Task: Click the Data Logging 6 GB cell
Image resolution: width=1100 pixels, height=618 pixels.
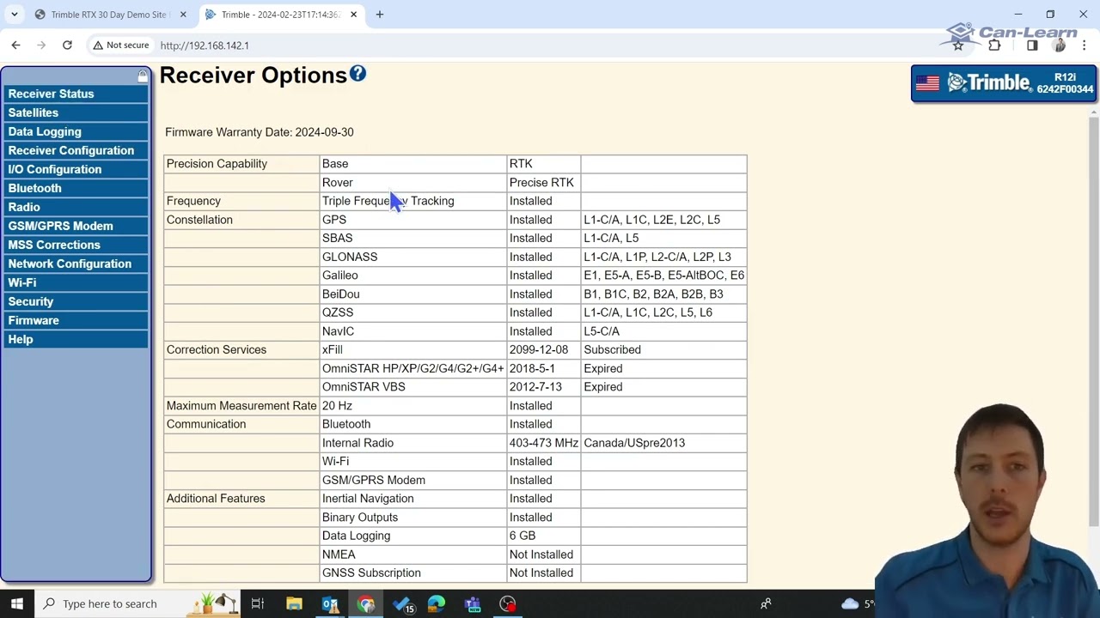Action: [x=543, y=536]
